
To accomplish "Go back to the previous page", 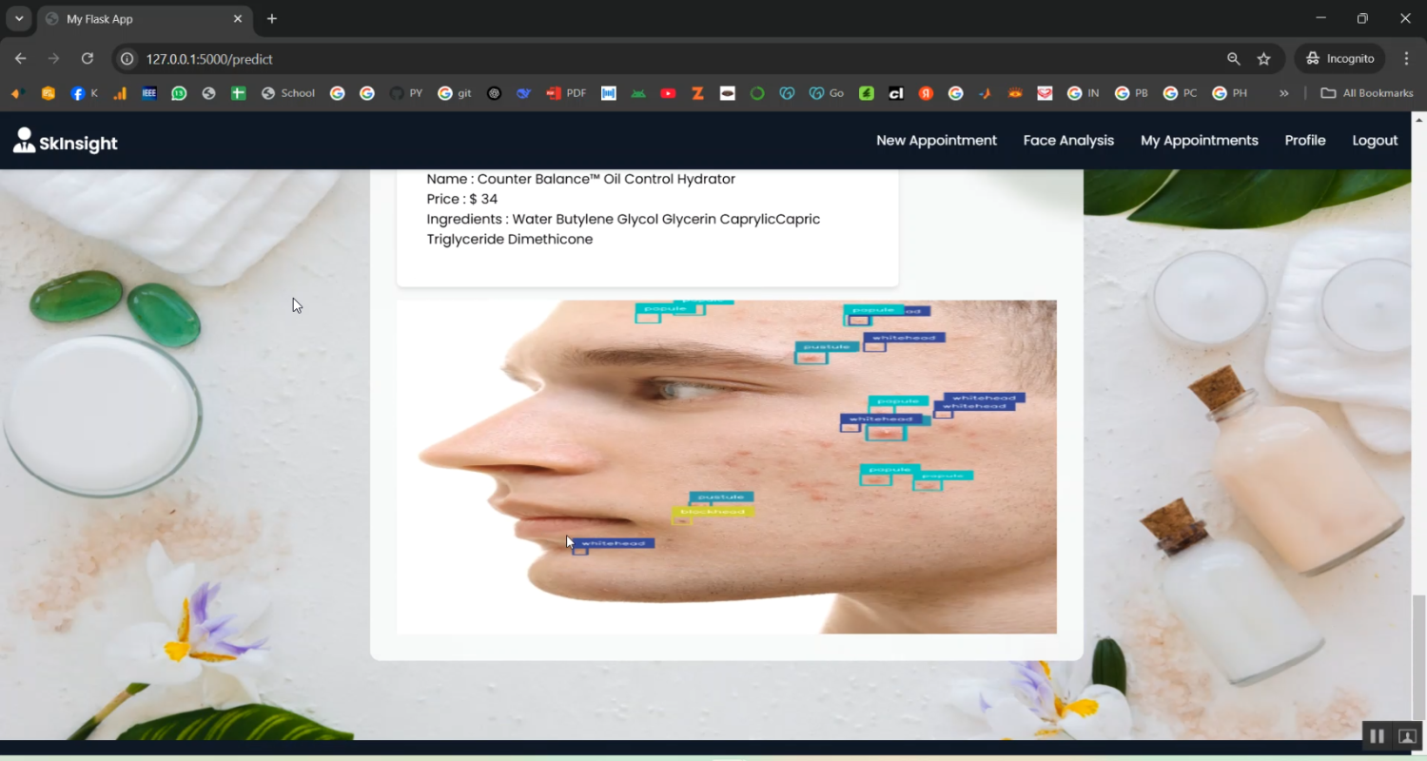I will pos(21,59).
